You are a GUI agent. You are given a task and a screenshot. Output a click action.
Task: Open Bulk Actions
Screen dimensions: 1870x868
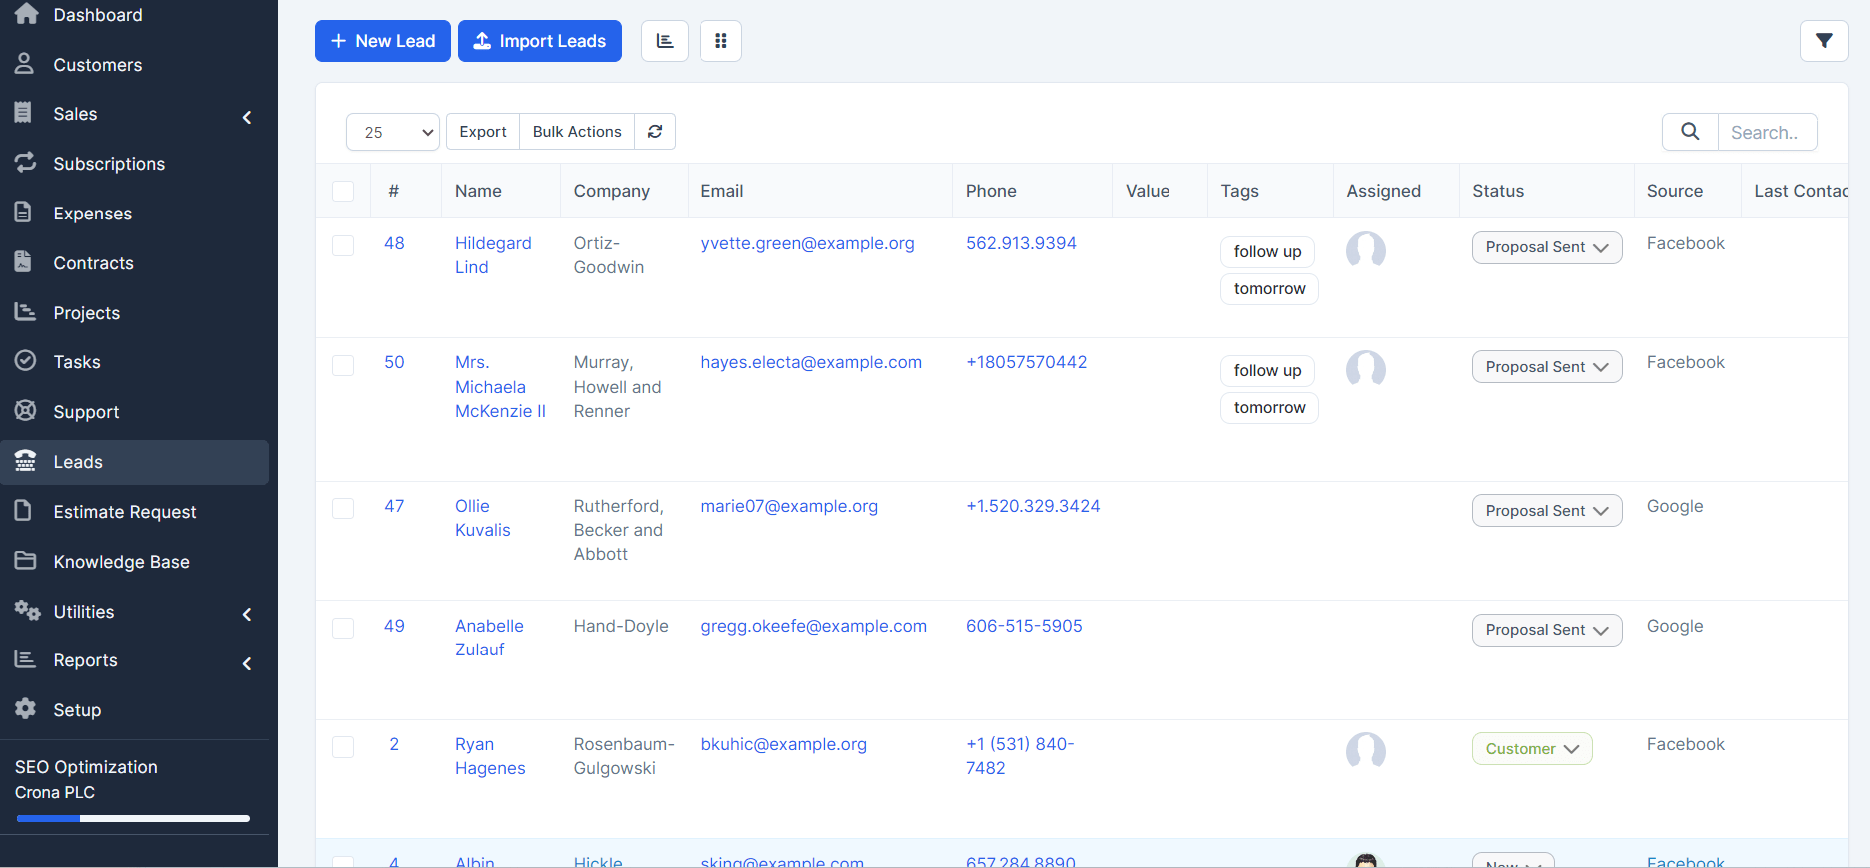(577, 132)
